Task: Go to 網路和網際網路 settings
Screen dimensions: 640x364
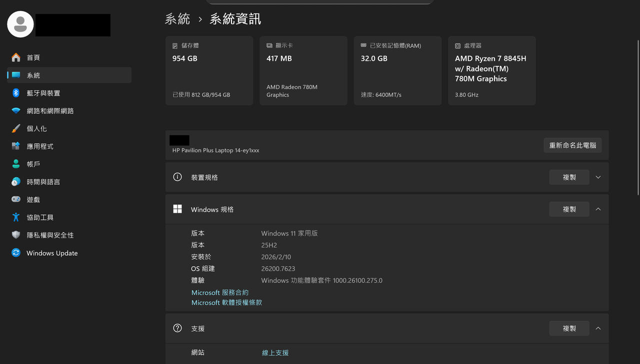Action: coord(69,111)
